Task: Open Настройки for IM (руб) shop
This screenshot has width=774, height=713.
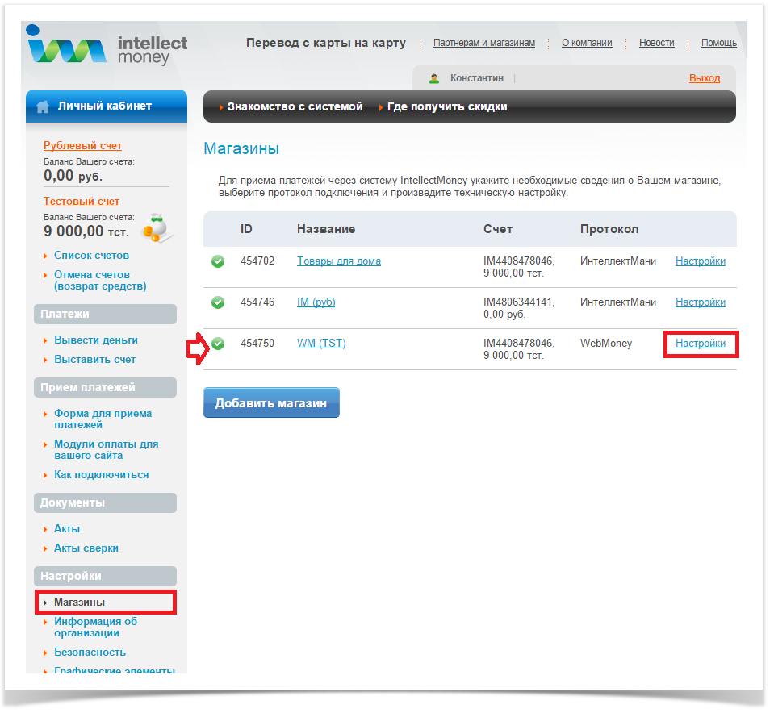Action: pos(700,302)
